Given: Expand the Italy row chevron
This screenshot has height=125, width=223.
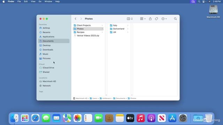Looking at the screenshot, I should click(x=128, y=25).
